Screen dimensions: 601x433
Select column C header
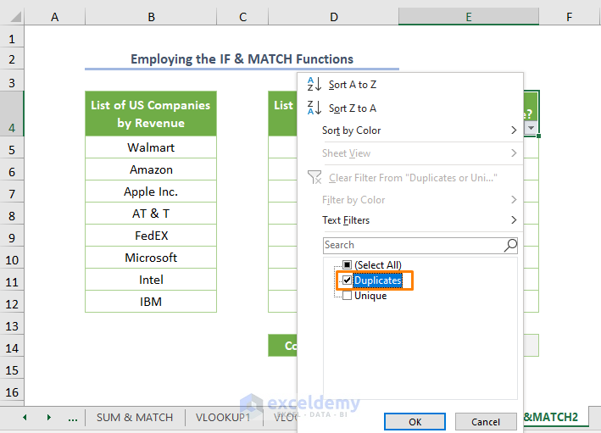[x=242, y=17]
